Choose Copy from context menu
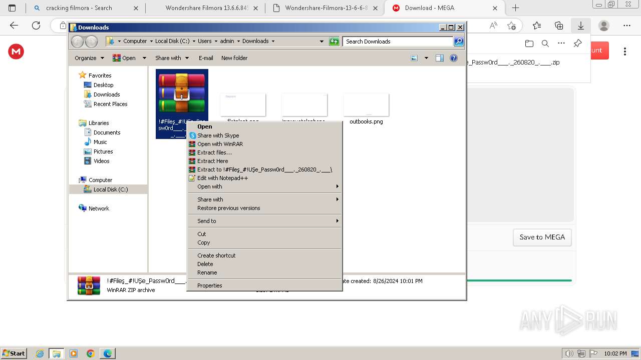Screen dimensions: 641x360 pos(203,242)
